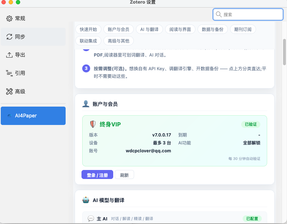Click the 最多 3 台 device limit value
This screenshot has height=224, width=287.
[x=162, y=143]
